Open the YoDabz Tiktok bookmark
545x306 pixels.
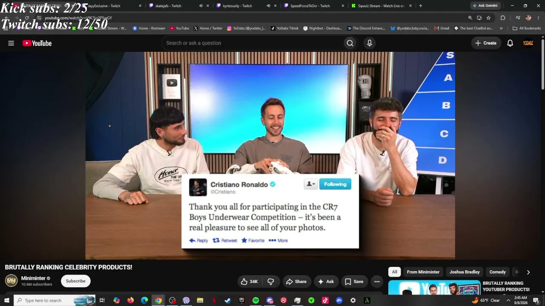284,28
